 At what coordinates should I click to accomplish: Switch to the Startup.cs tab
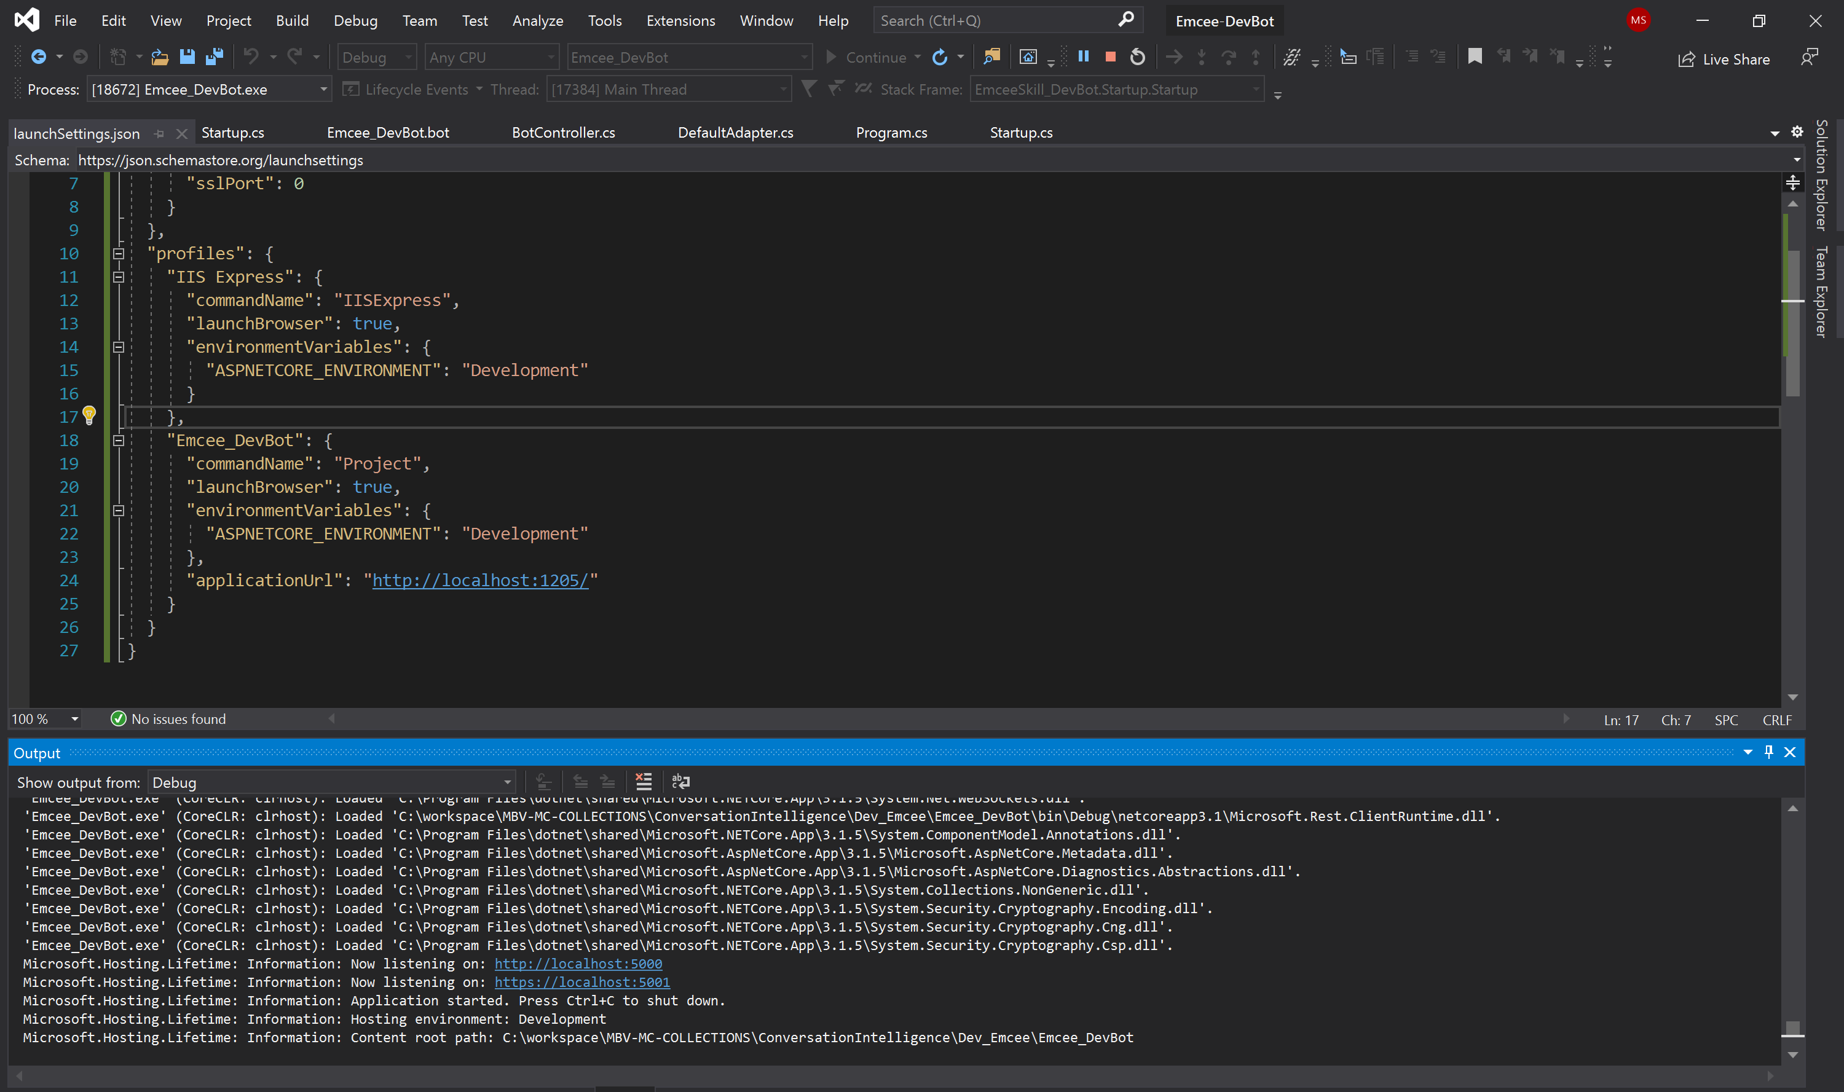232,133
